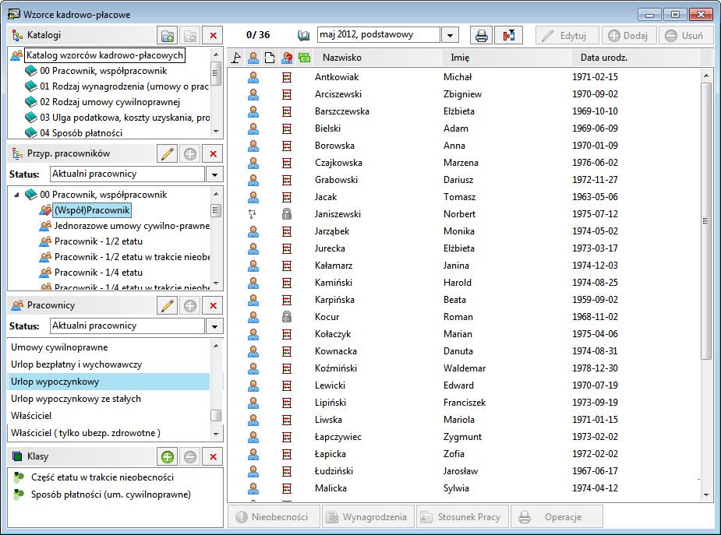Viewport: 721px width, 535px height.
Task: Sort by Data urodz. column header
Action: click(604, 58)
